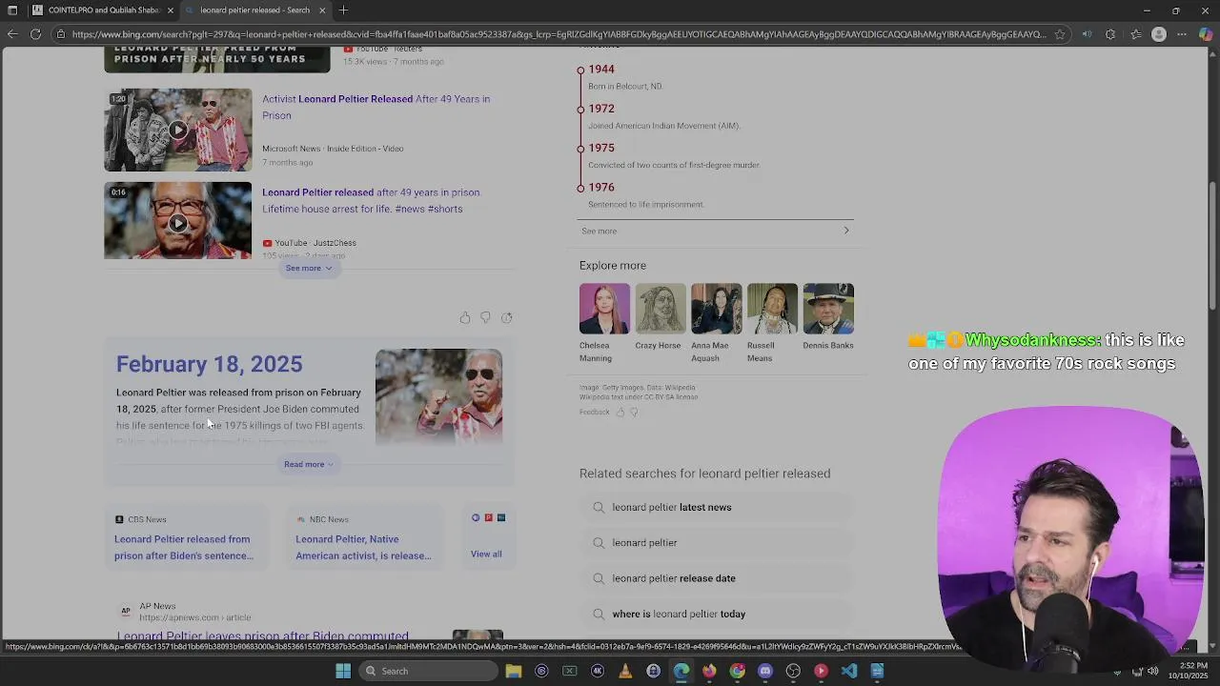Image resolution: width=1220 pixels, height=686 pixels.
Task: Open browser extensions puzzle icon
Action: tap(1110, 34)
